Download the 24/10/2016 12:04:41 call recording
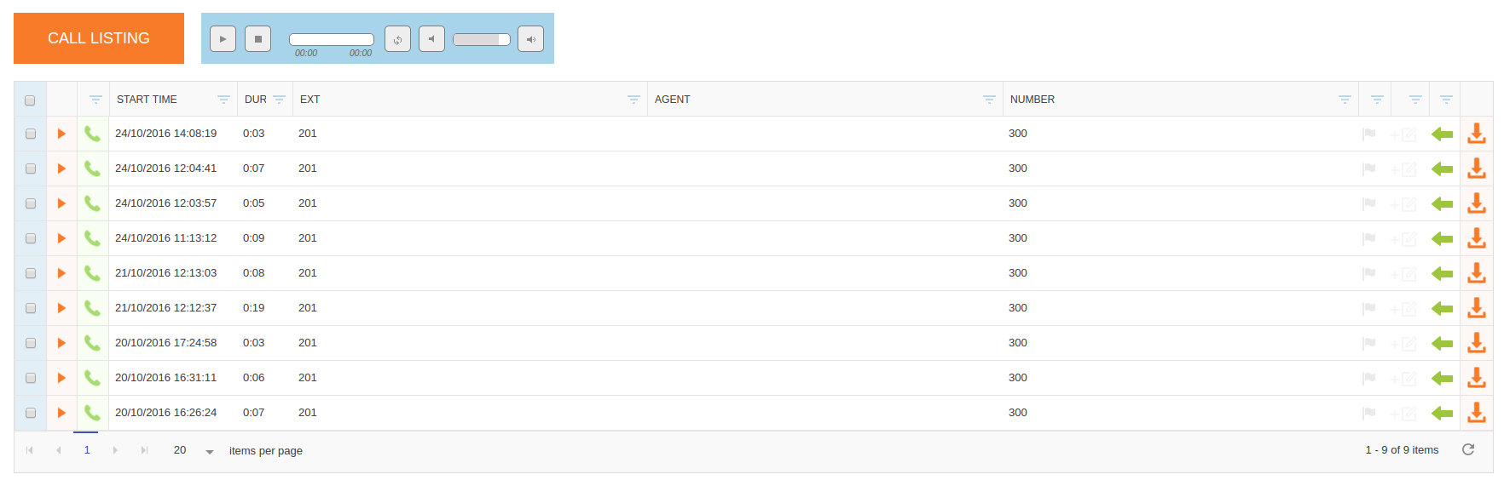 (x=1477, y=169)
